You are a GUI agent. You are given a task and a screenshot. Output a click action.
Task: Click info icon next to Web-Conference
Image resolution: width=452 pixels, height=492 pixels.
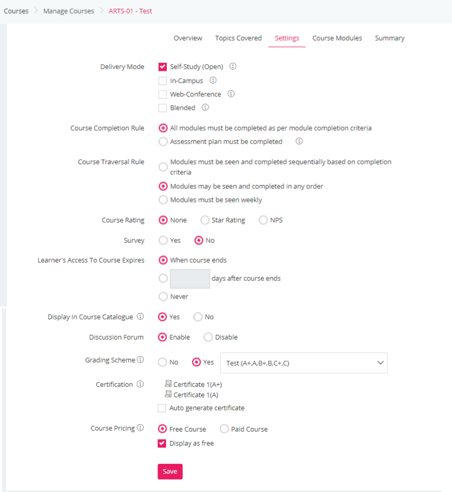tap(231, 94)
